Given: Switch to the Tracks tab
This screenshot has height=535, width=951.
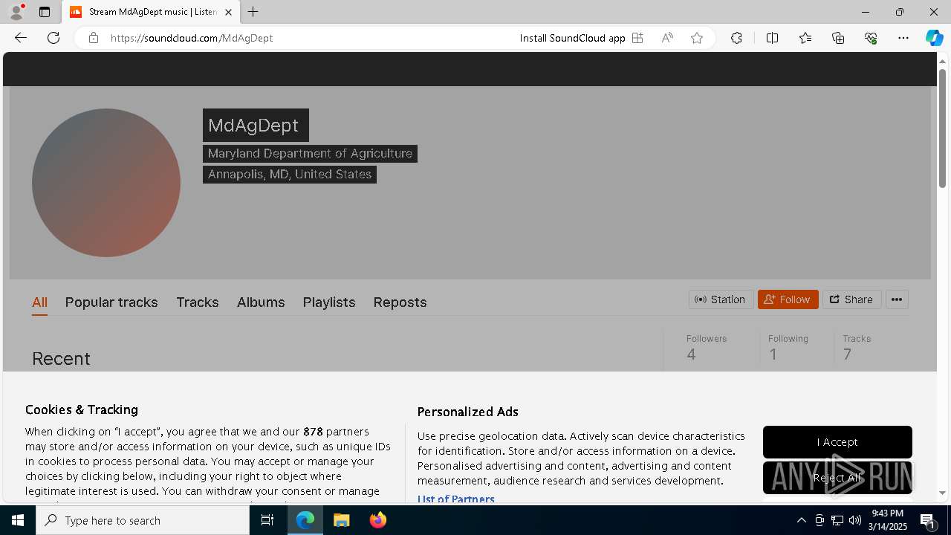Looking at the screenshot, I should pos(198,302).
